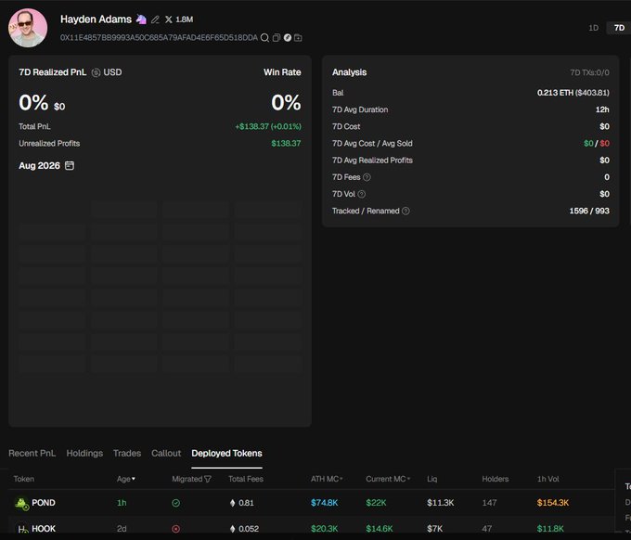Click the POND token logo icon
Viewport: 631px width, 540px height.
pyautogui.click(x=21, y=504)
